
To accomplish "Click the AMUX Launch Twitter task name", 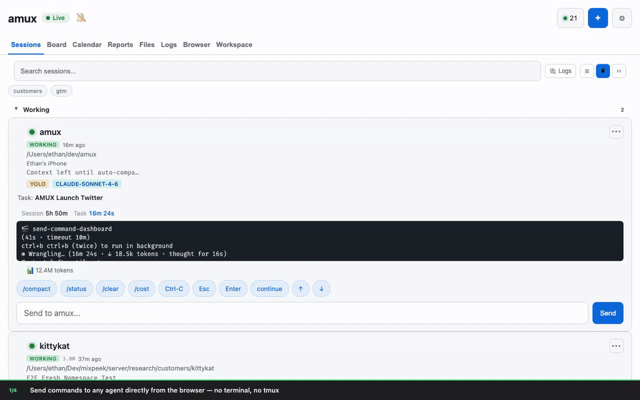I will coord(69,197).
